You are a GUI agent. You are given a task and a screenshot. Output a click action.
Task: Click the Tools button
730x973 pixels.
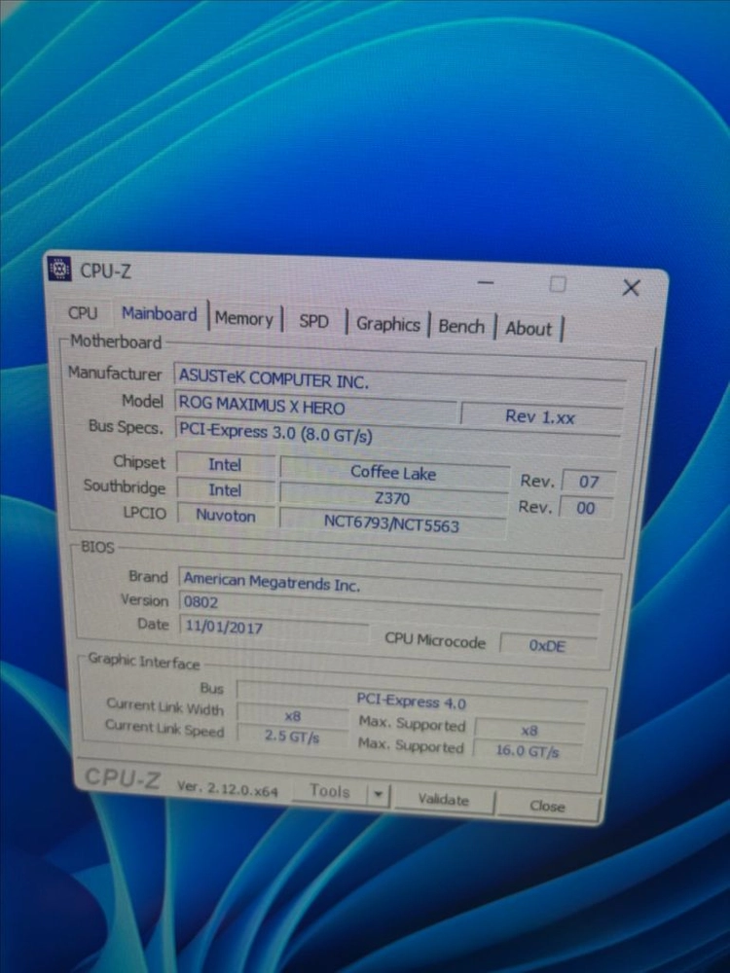330,791
